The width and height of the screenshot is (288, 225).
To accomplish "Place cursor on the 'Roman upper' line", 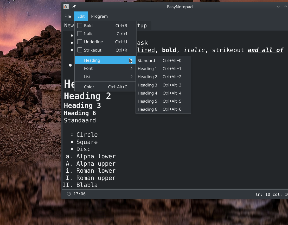I will pos(96,178).
